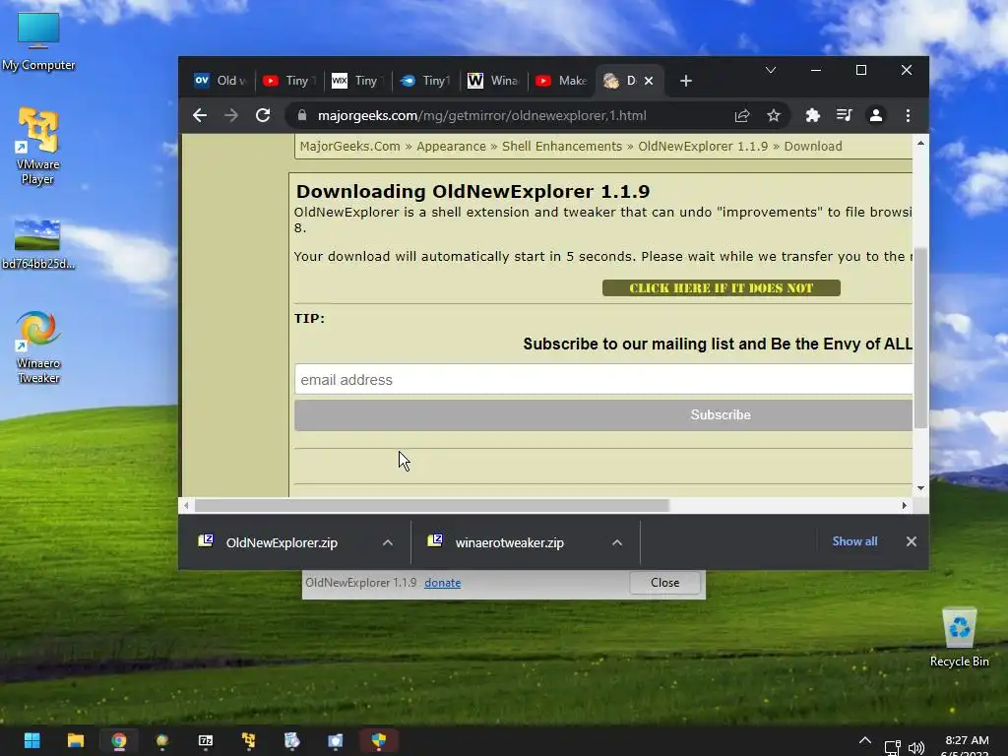The image size is (1008, 756).
Task: Show all downloads
Action: [854, 541]
